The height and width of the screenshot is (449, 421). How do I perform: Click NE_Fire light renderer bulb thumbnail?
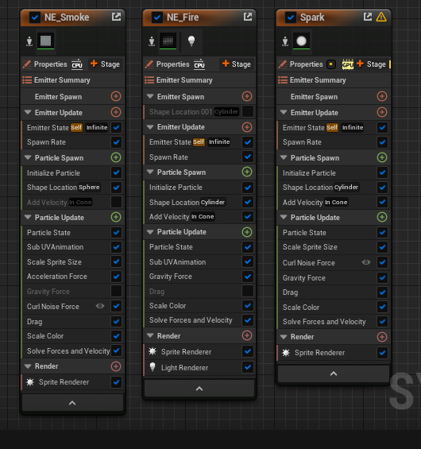point(191,41)
